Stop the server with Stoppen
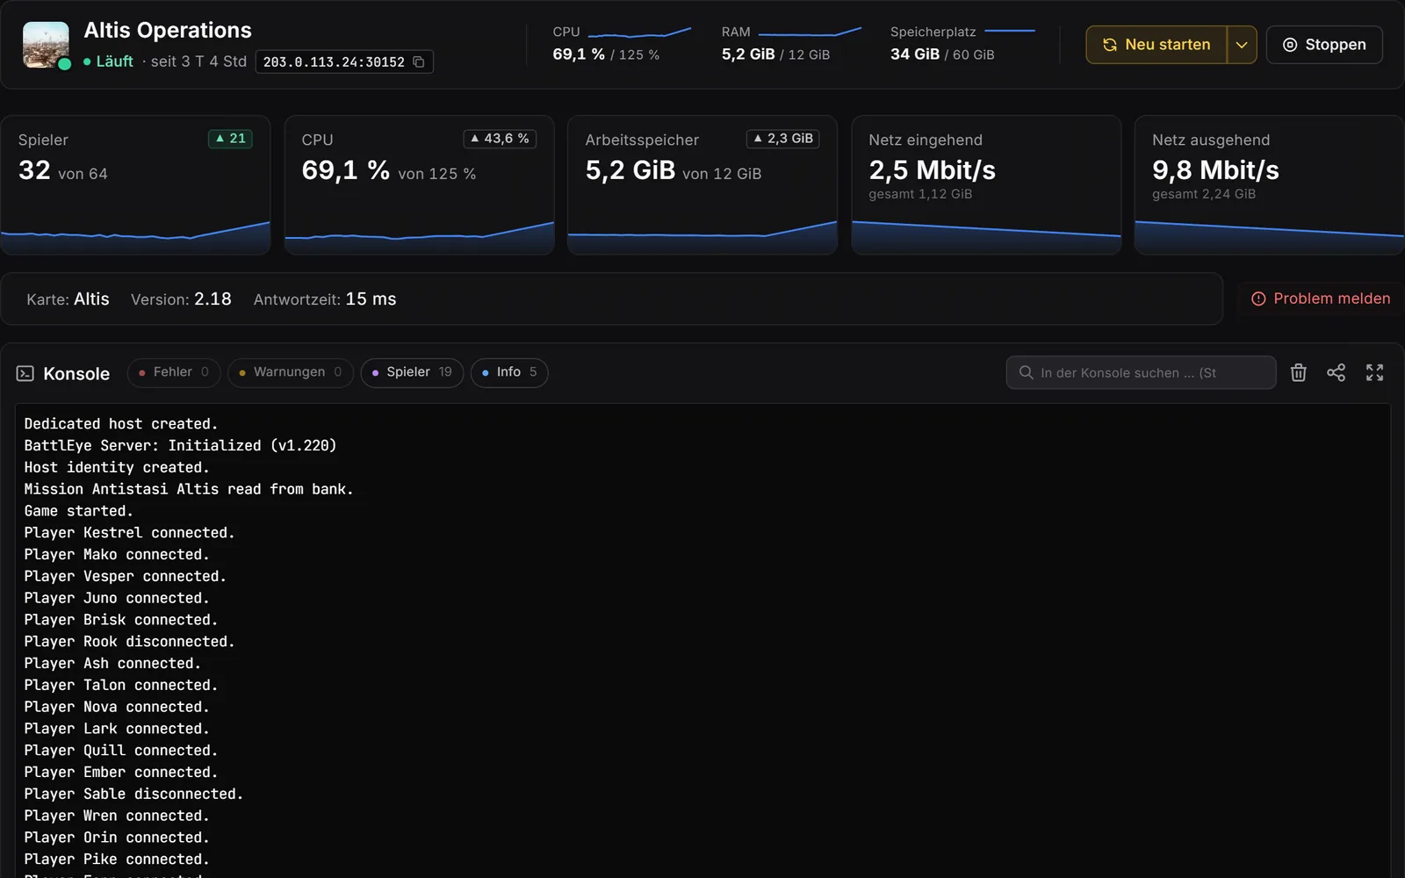 (x=1324, y=45)
